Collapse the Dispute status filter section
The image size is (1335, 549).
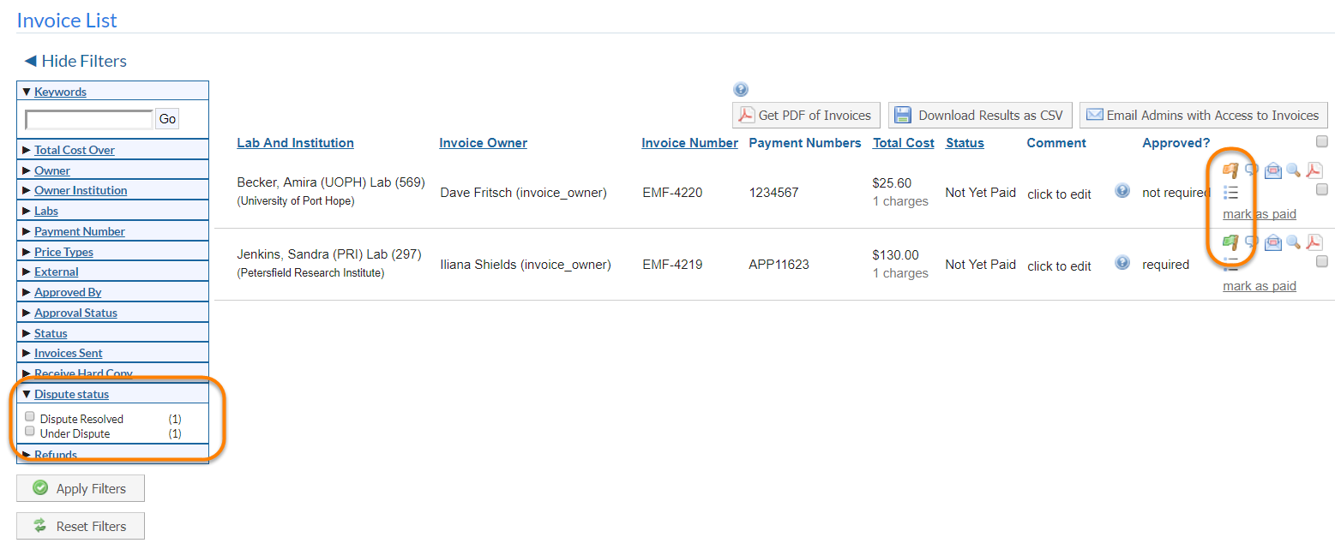[71, 394]
